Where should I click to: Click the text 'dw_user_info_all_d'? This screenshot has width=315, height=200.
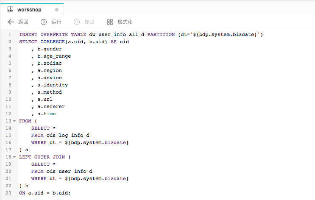[x=117, y=35]
